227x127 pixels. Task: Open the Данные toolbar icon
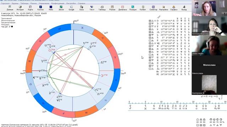(10, 8)
